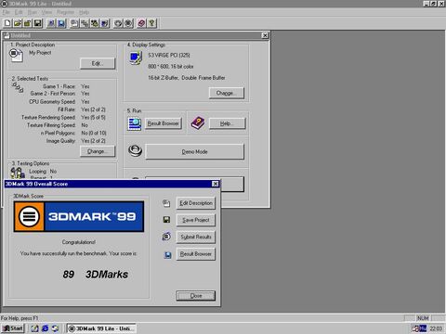Open the Run menu

33,12
